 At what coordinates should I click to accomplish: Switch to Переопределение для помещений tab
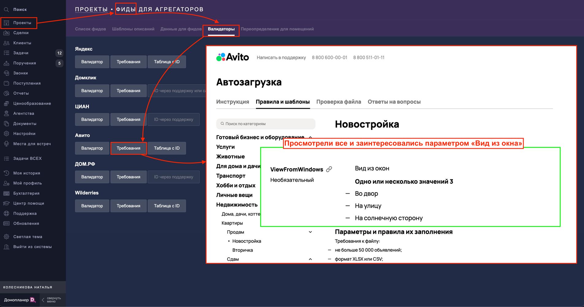277,29
